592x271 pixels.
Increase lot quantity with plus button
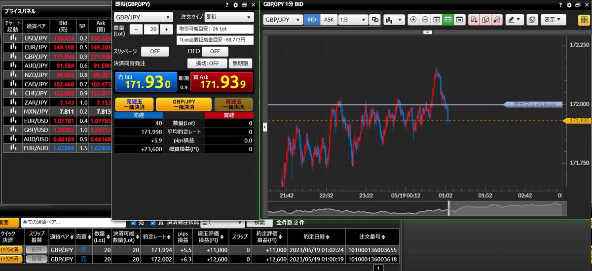[167, 30]
